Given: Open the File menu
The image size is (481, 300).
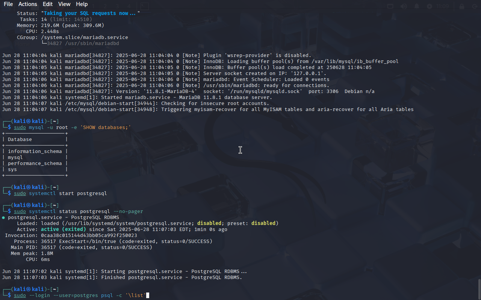Looking at the screenshot, I should pyautogui.click(x=8, y=4).
